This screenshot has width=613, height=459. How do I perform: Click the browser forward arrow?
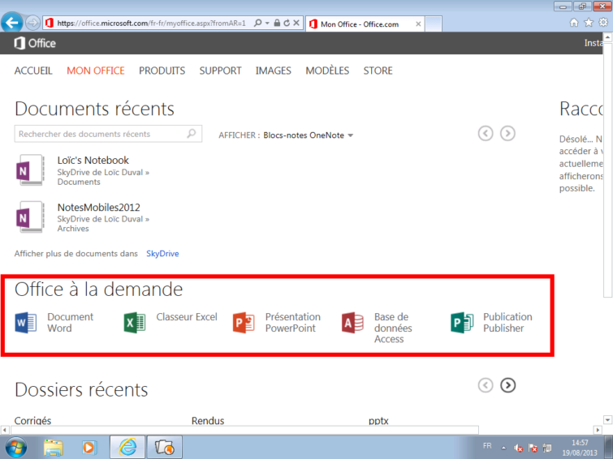coord(32,23)
